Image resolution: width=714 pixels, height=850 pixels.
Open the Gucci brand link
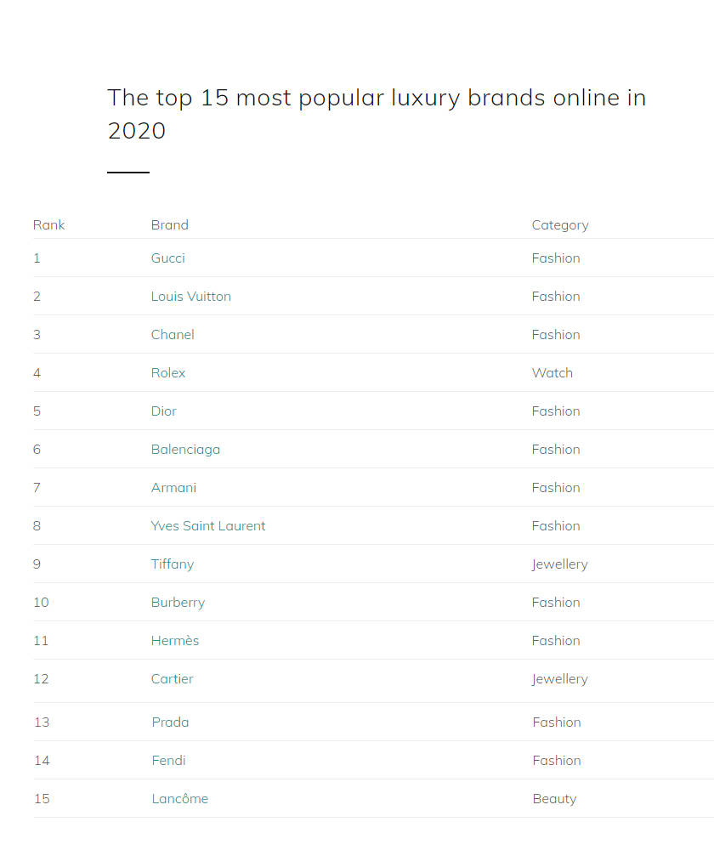168,258
